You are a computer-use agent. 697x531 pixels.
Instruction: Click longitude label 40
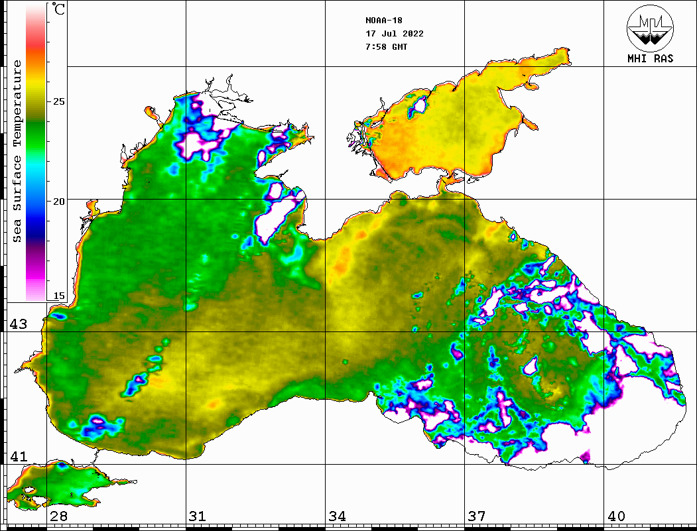(616, 516)
